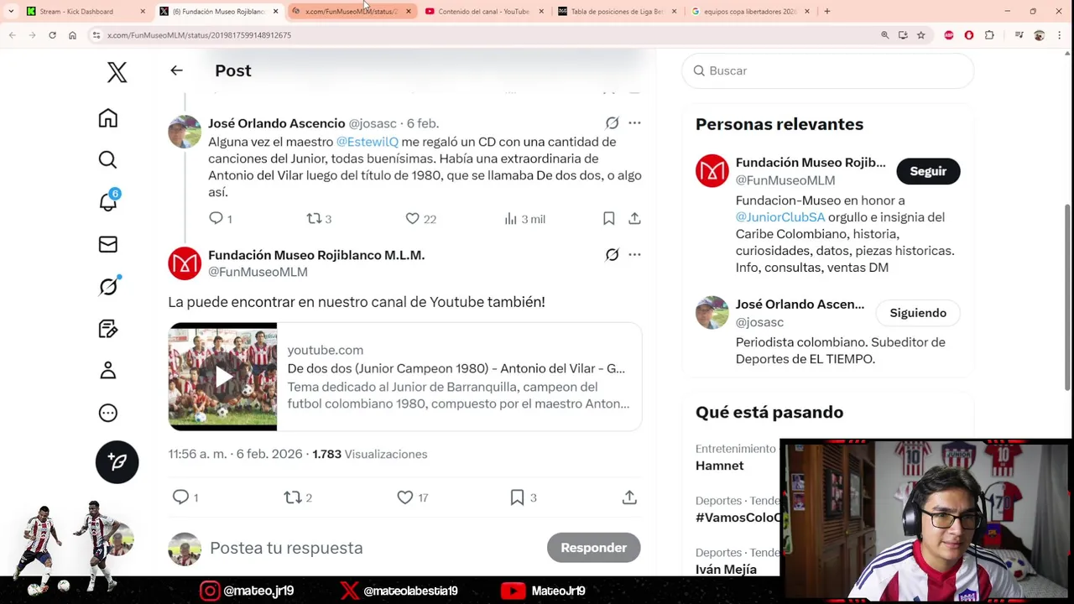This screenshot has width=1074, height=604.
Task: Share the main Fundación Museo post
Action: [x=629, y=497]
